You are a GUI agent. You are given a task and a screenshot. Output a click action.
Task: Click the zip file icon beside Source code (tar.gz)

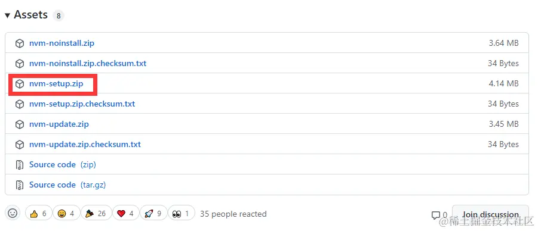(20, 185)
